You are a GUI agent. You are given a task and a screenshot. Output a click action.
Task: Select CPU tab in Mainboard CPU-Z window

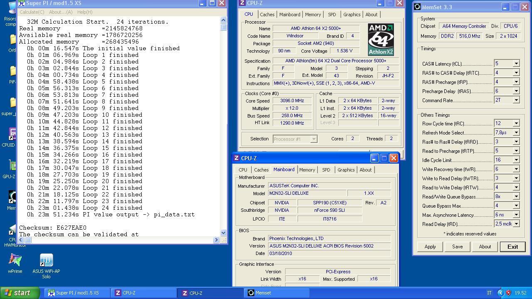(243, 170)
